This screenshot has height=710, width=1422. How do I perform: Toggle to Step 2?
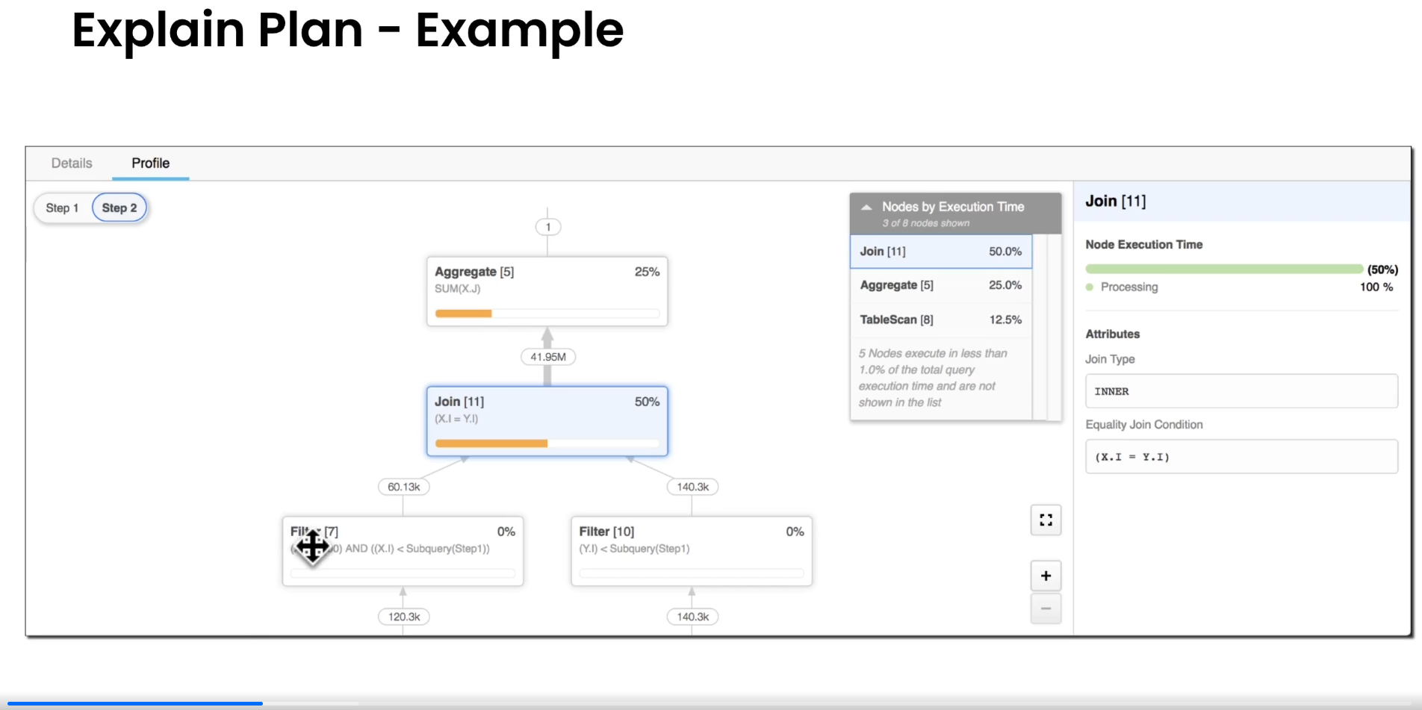tap(119, 208)
